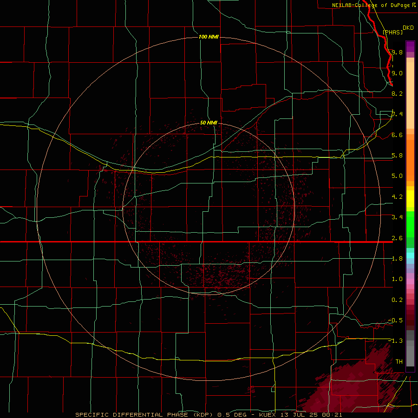Pick the purple band atop the color scale
Image resolution: width=418 pixels, height=418 pixels.
click(x=410, y=46)
